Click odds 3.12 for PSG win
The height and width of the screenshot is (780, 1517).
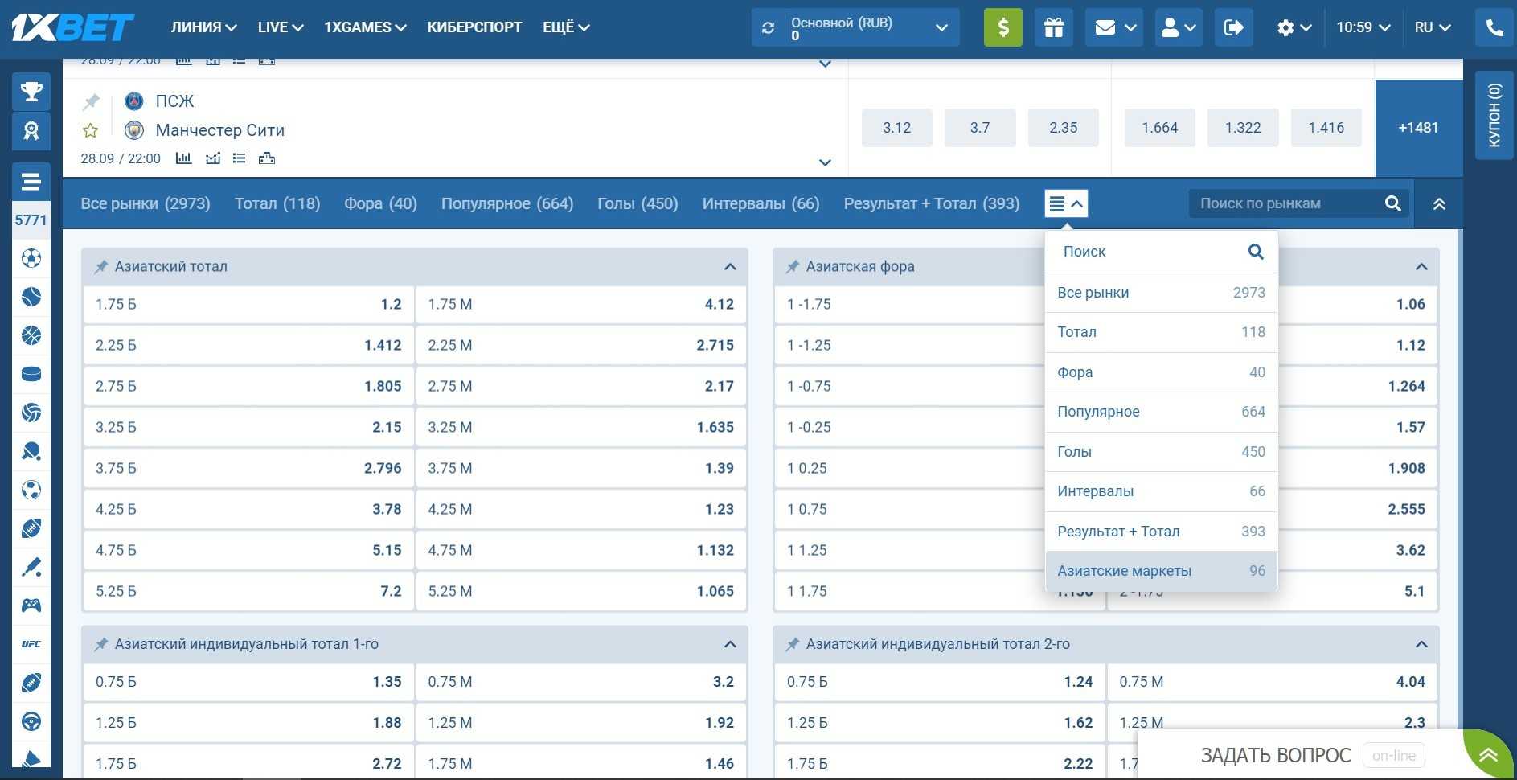pyautogui.click(x=896, y=128)
